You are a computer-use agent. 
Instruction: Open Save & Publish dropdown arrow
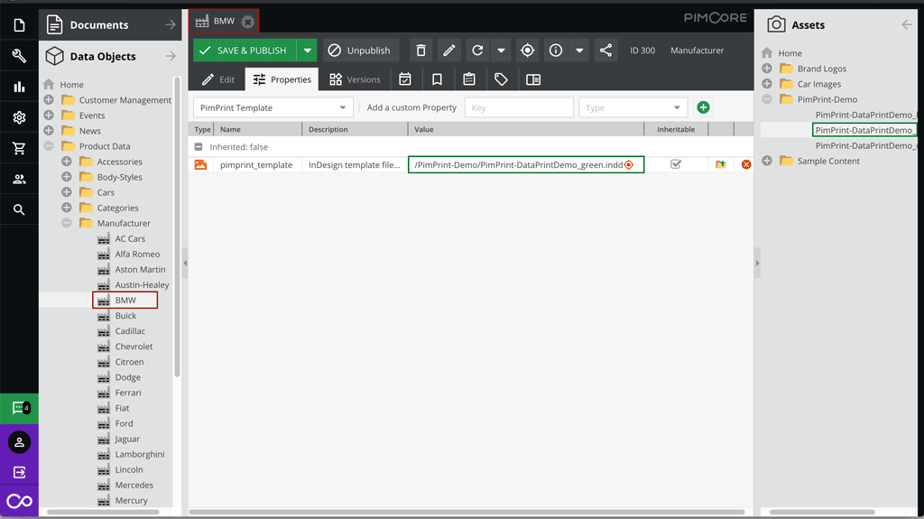point(307,51)
